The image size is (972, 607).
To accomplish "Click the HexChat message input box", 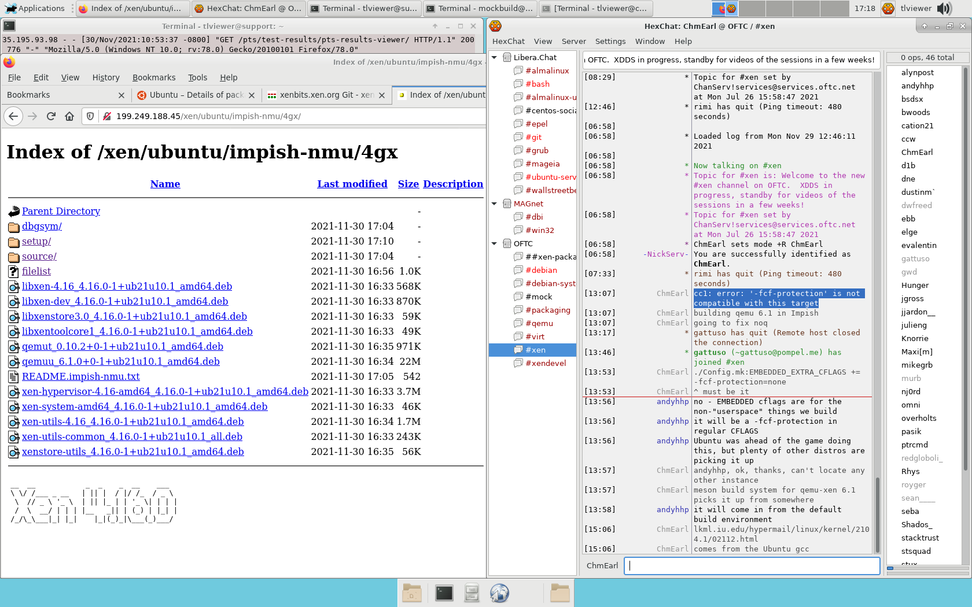I will [x=752, y=566].
